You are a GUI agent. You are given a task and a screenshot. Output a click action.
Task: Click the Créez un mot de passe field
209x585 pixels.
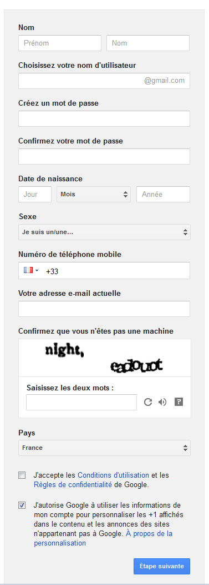[104, 118]
